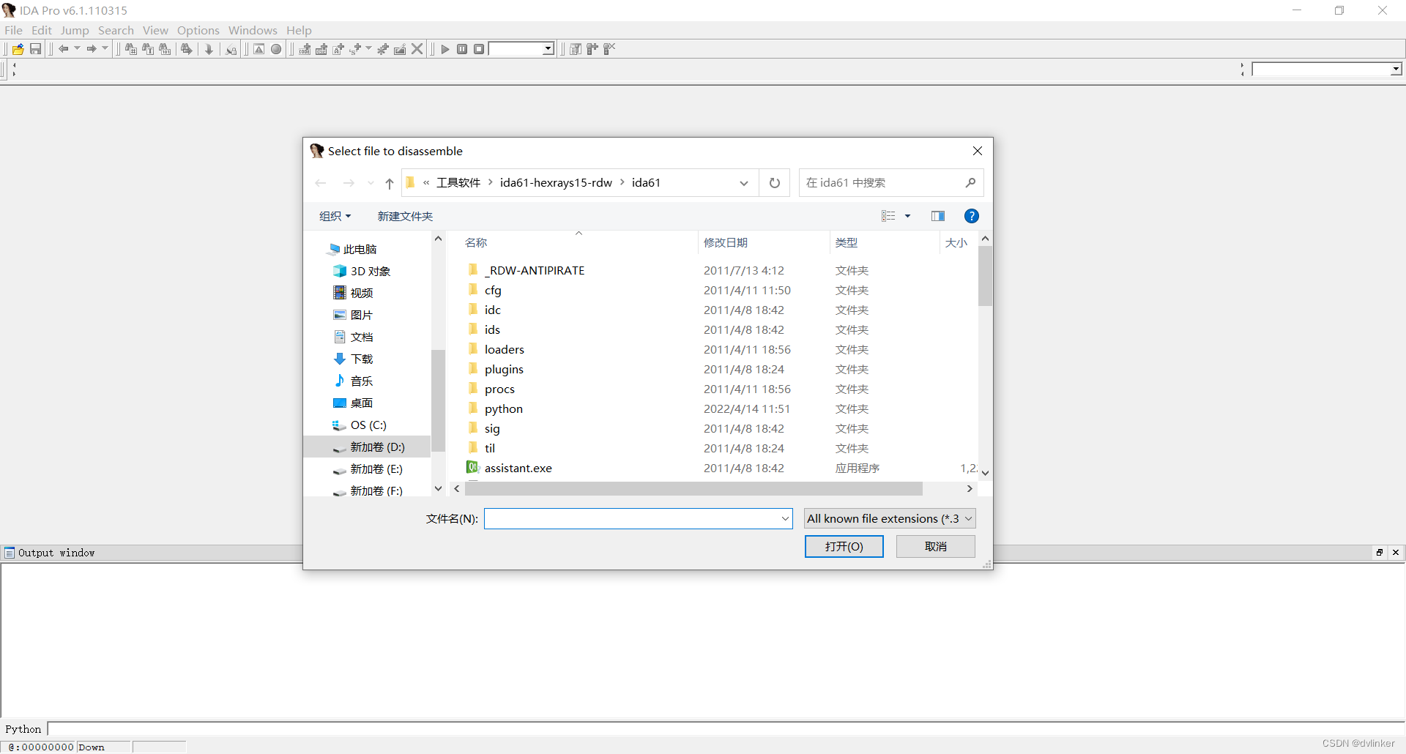Viewport: 1406px width, 754px height.
Task: Open the Windows menu
Action: (253, 30)
